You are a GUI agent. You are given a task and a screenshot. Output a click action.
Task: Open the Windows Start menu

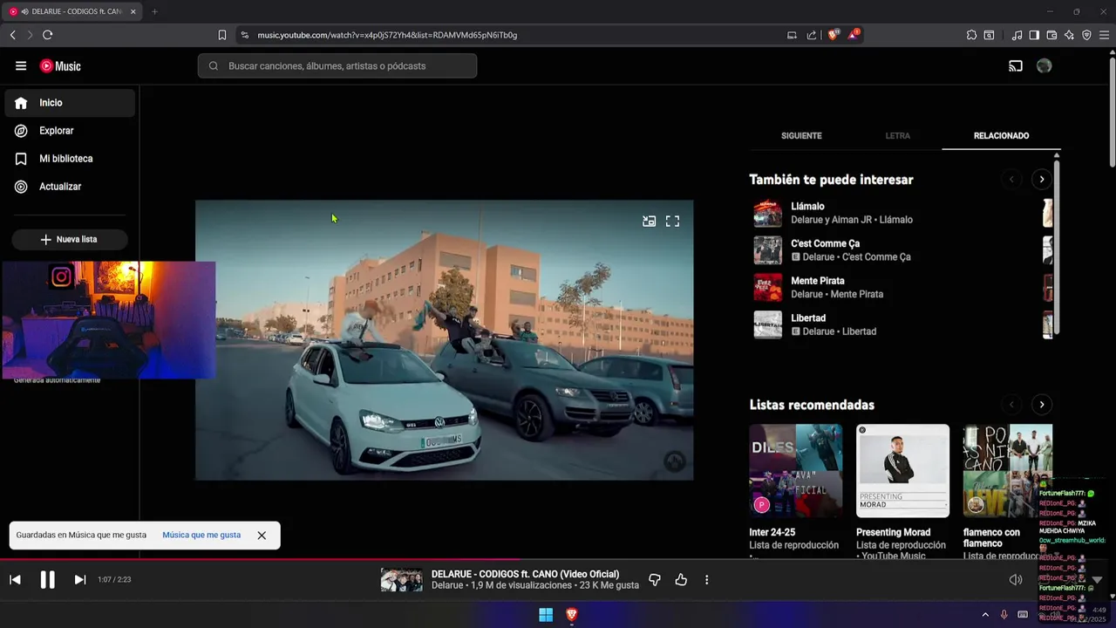click(x=546, y=615)
